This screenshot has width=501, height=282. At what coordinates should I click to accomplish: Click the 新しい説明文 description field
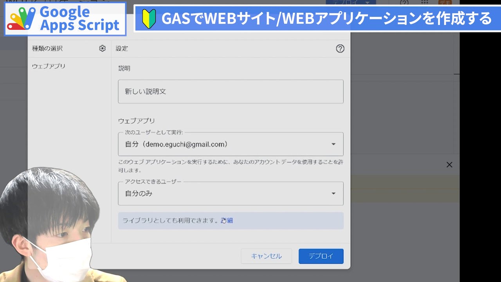pyautogui.click(x=231, y=92)
